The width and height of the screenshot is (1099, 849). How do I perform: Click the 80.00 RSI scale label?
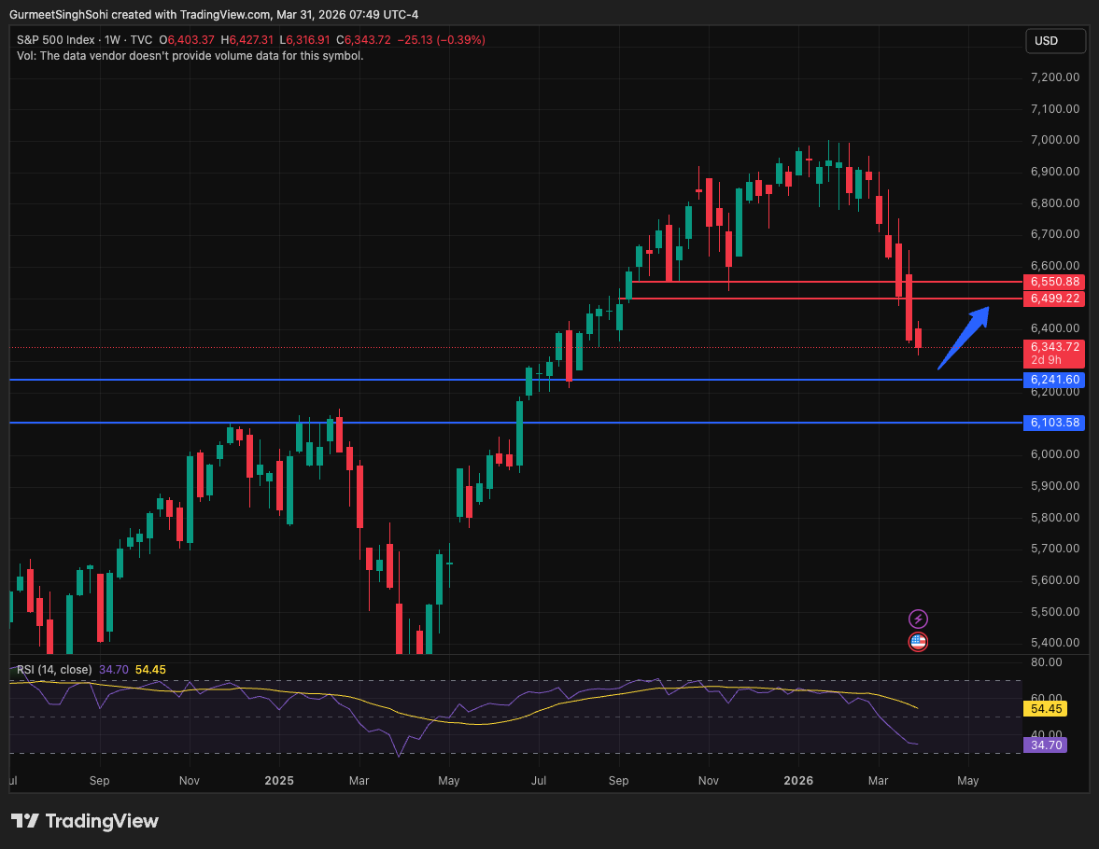tap(1047, 662)
